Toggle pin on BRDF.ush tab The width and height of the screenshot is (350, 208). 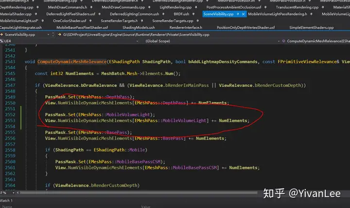[193, 14]
